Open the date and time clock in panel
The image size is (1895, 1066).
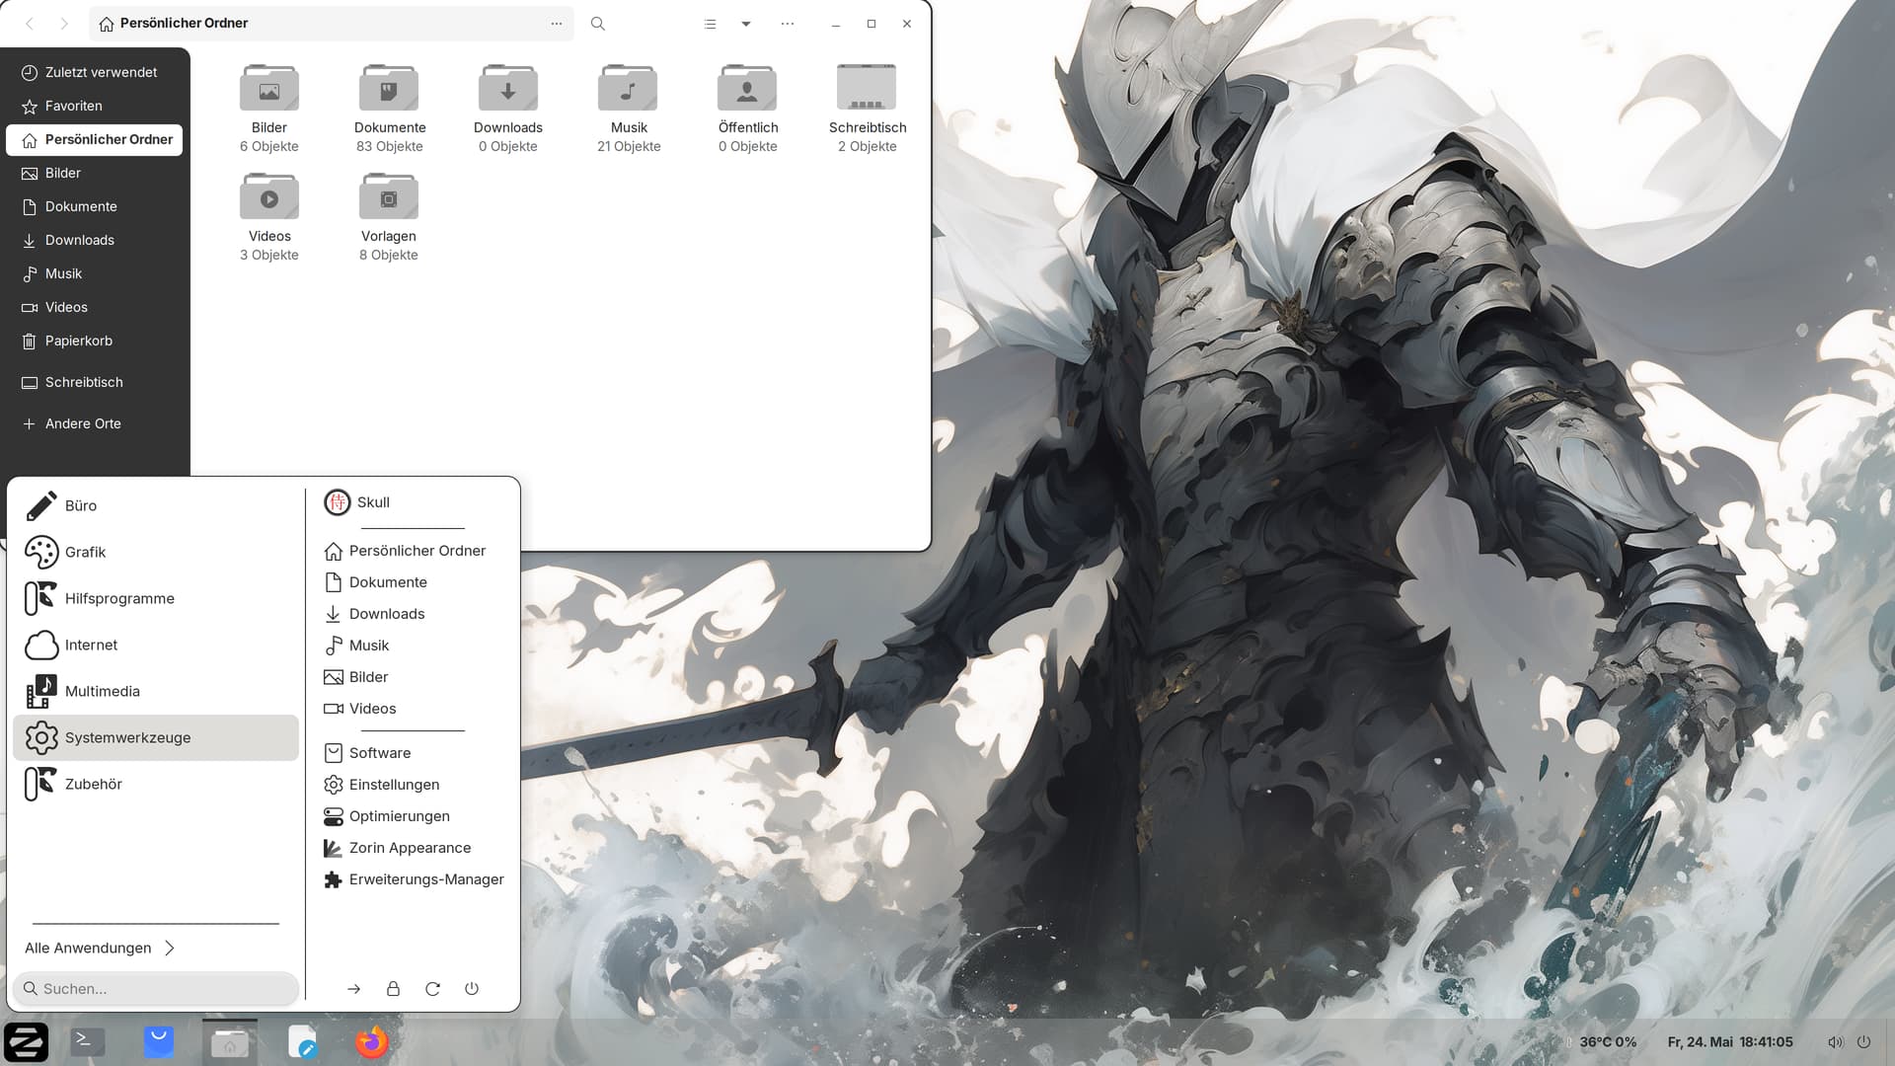point(1729,1042)
